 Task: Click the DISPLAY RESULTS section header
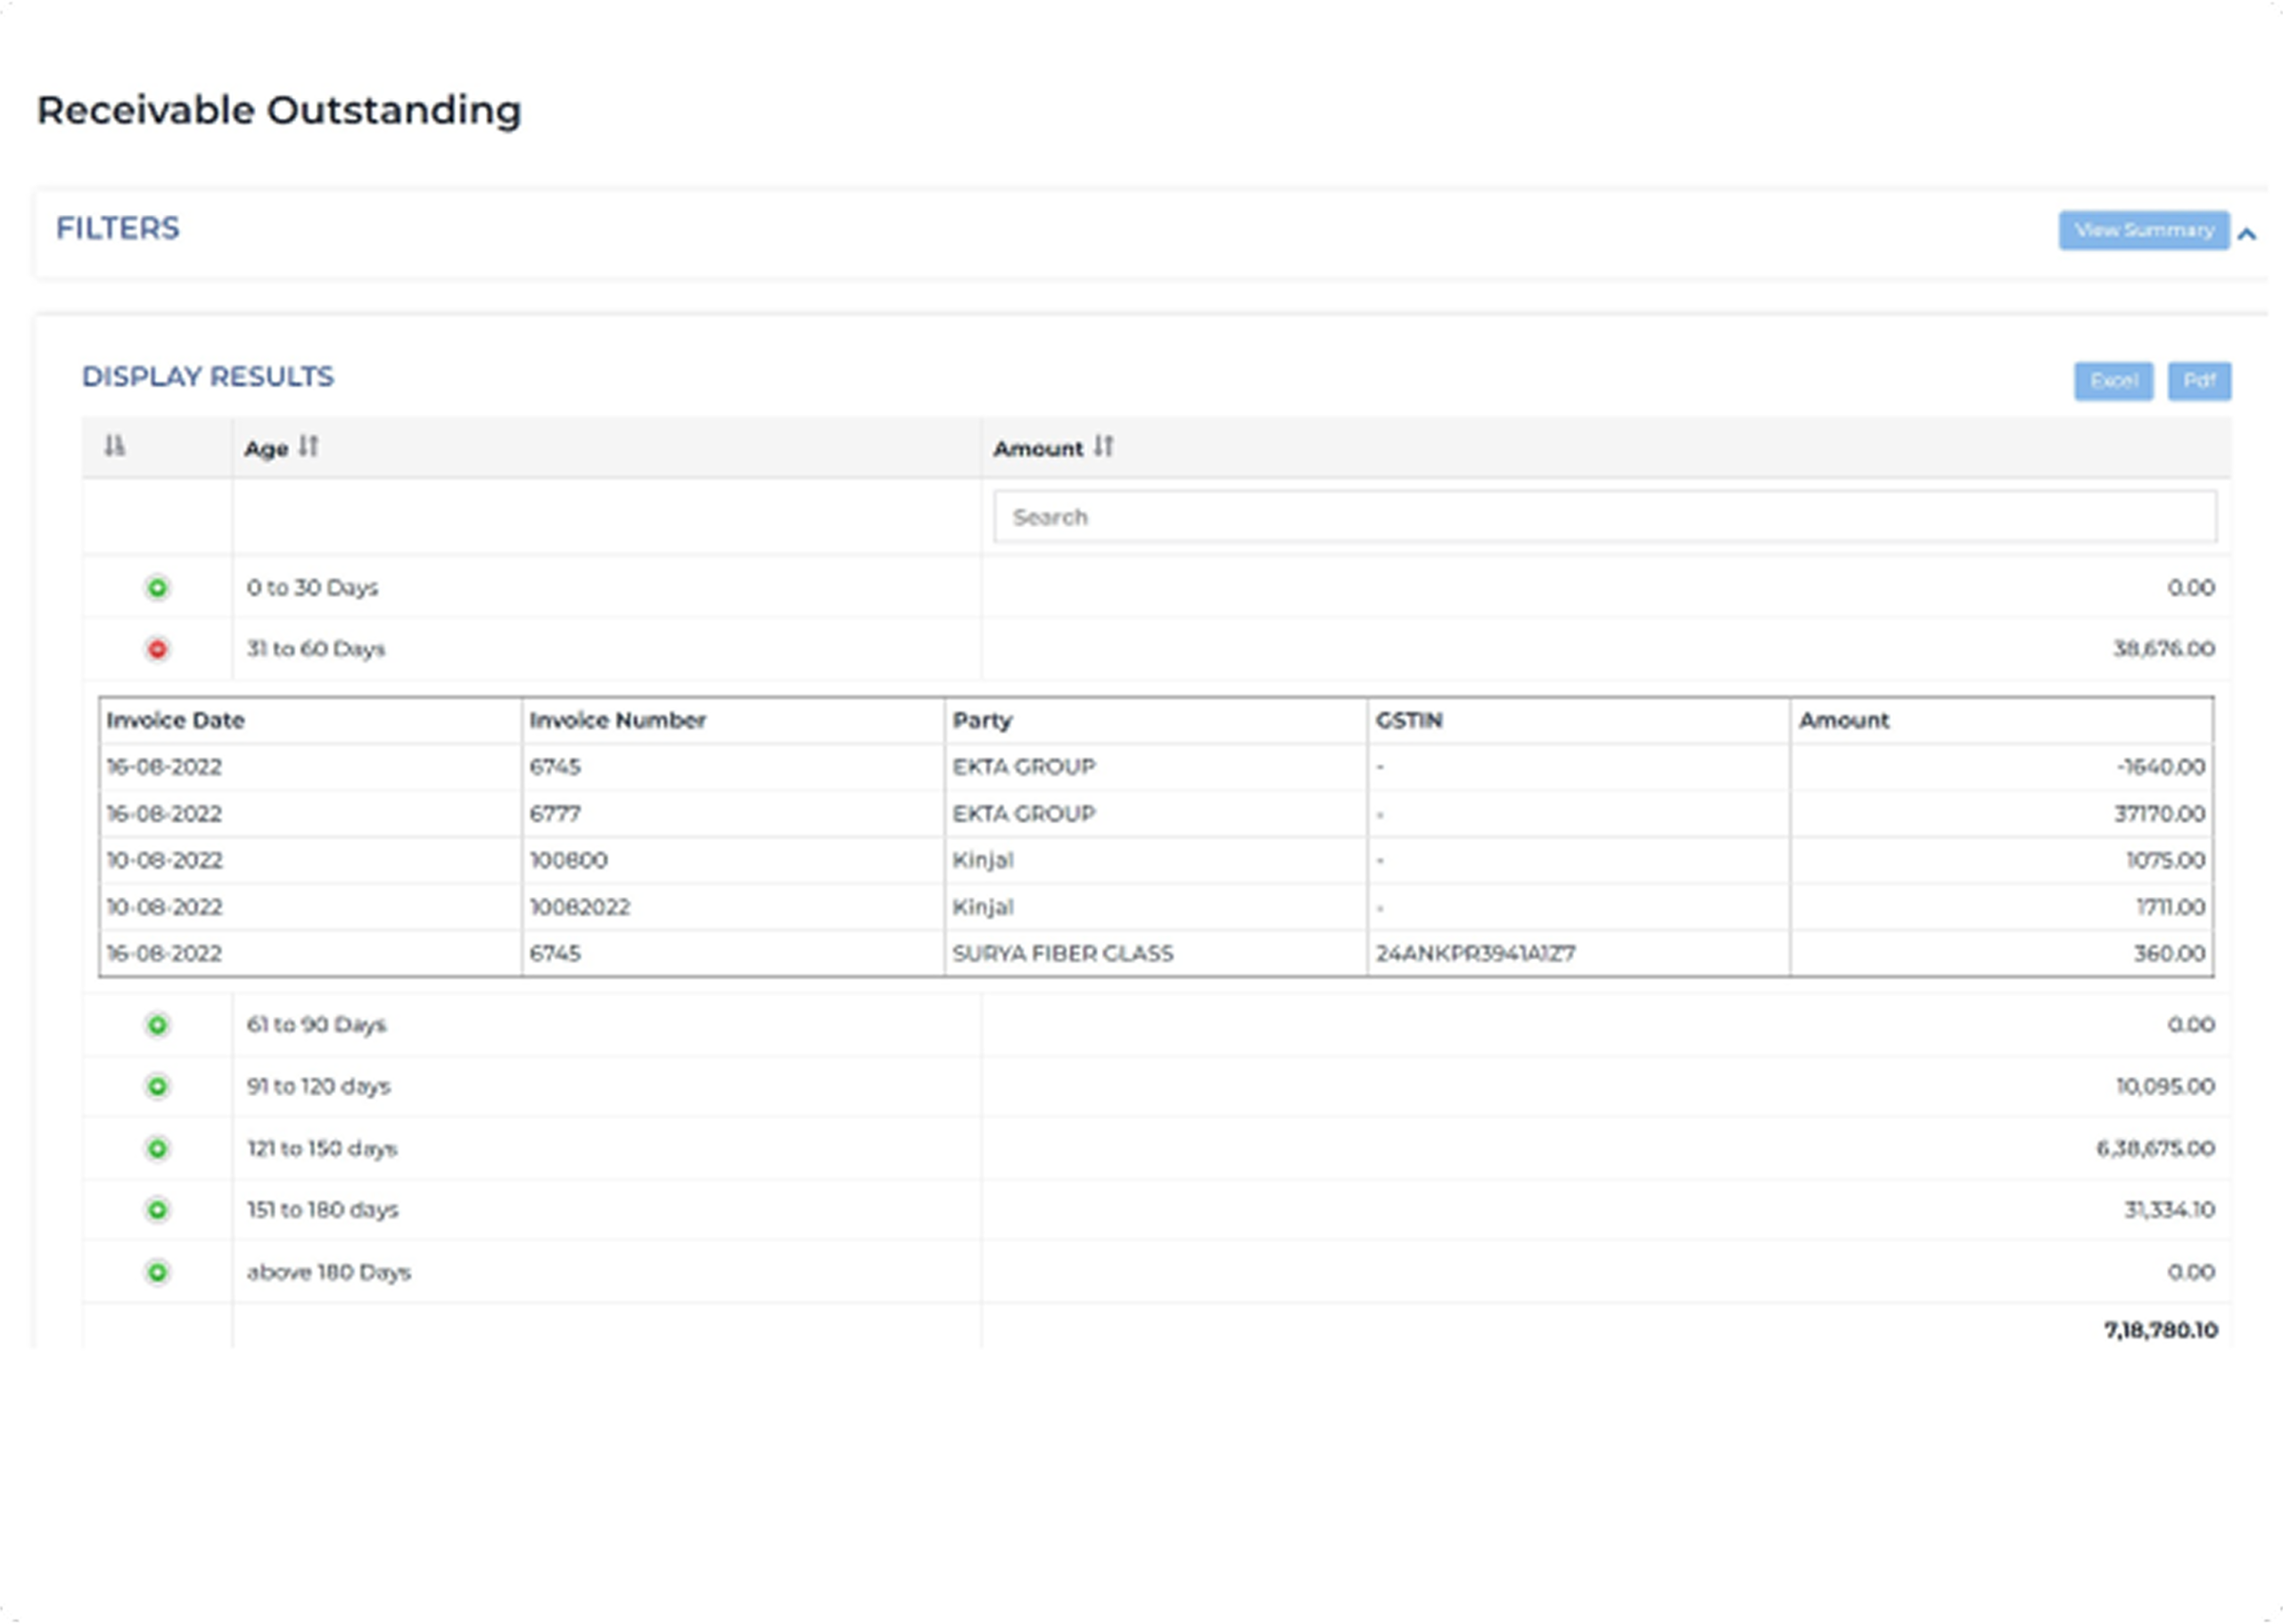click(208, 377)
